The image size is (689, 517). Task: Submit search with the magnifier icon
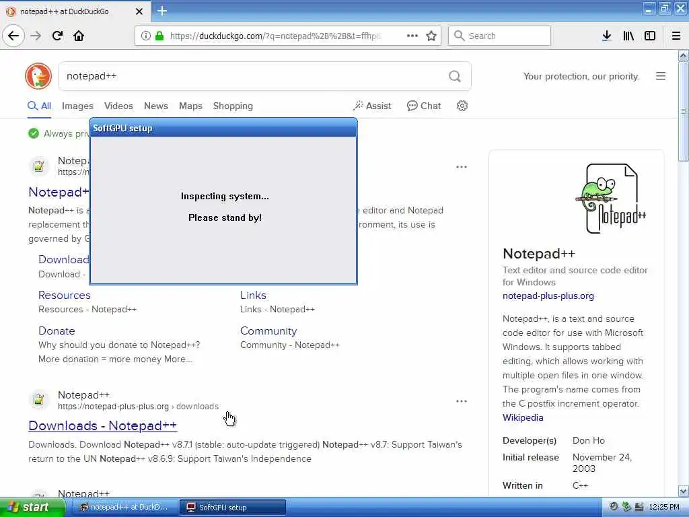click(x=455, y=76)
